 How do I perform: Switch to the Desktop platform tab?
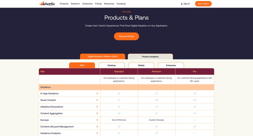tap(112, 65)
